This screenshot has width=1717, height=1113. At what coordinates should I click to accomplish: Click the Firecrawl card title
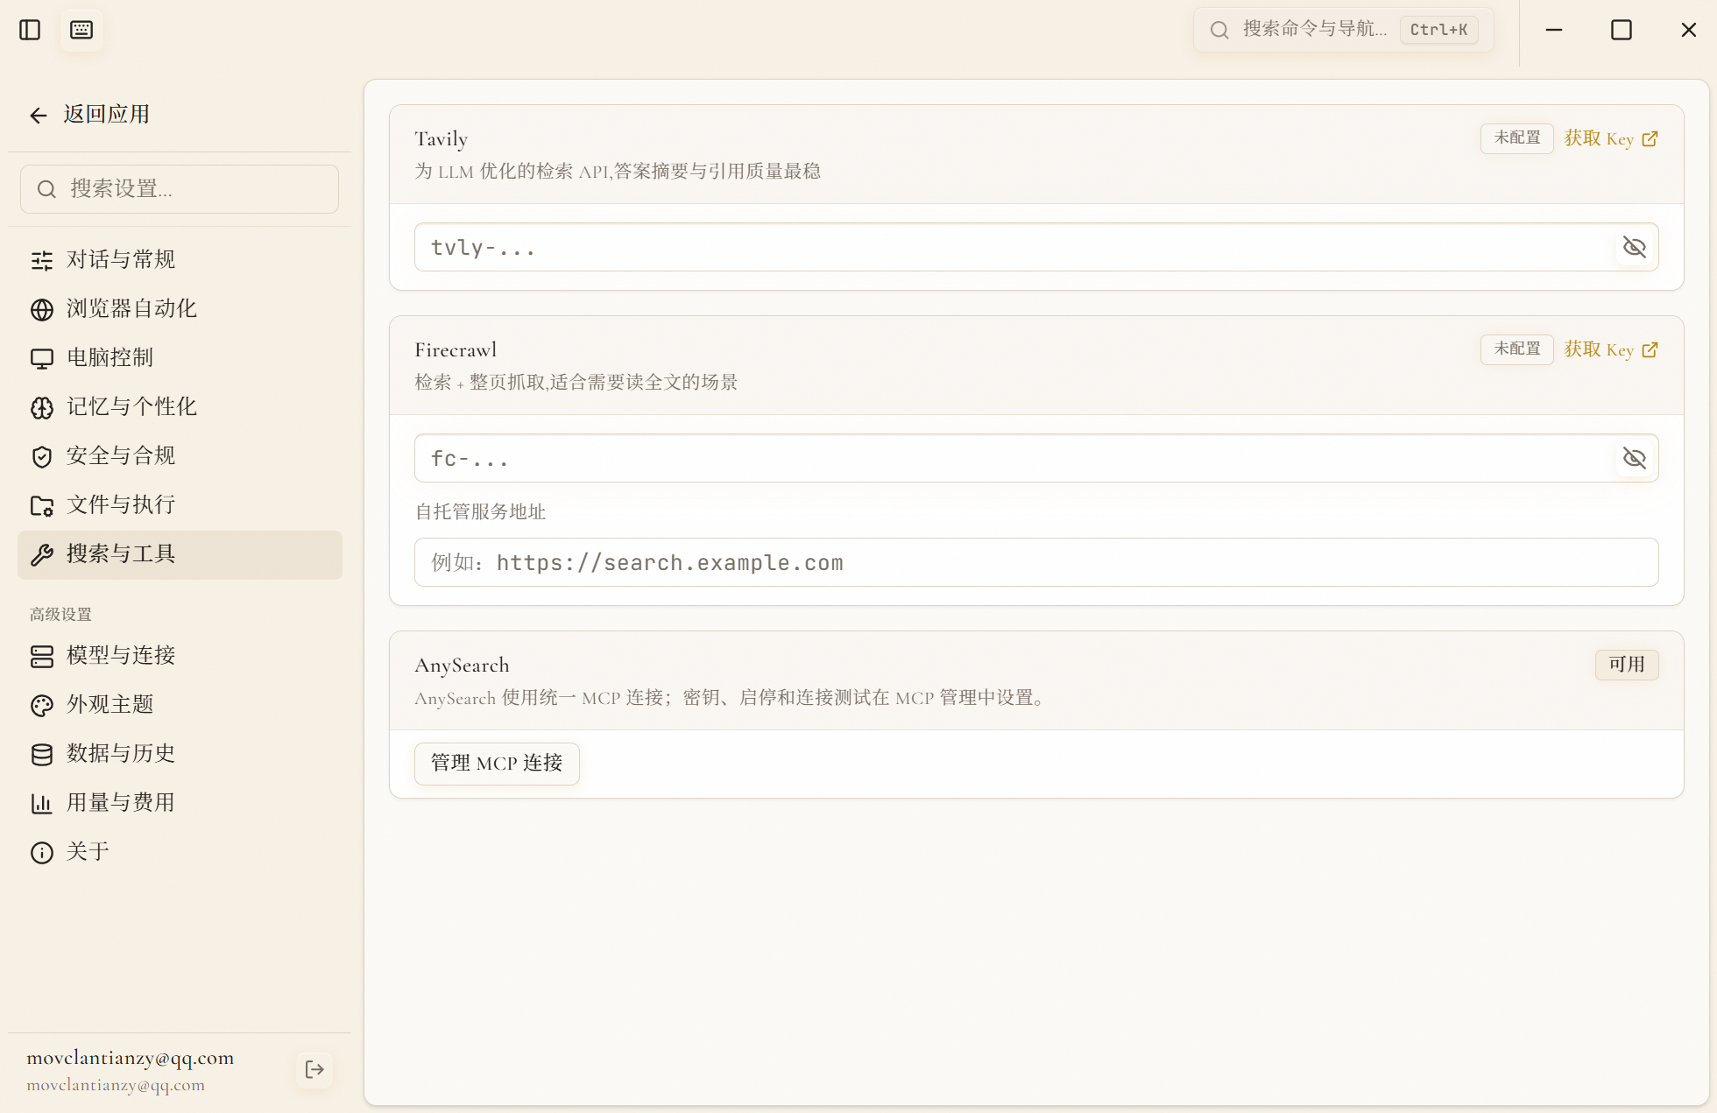click(456, 350)
